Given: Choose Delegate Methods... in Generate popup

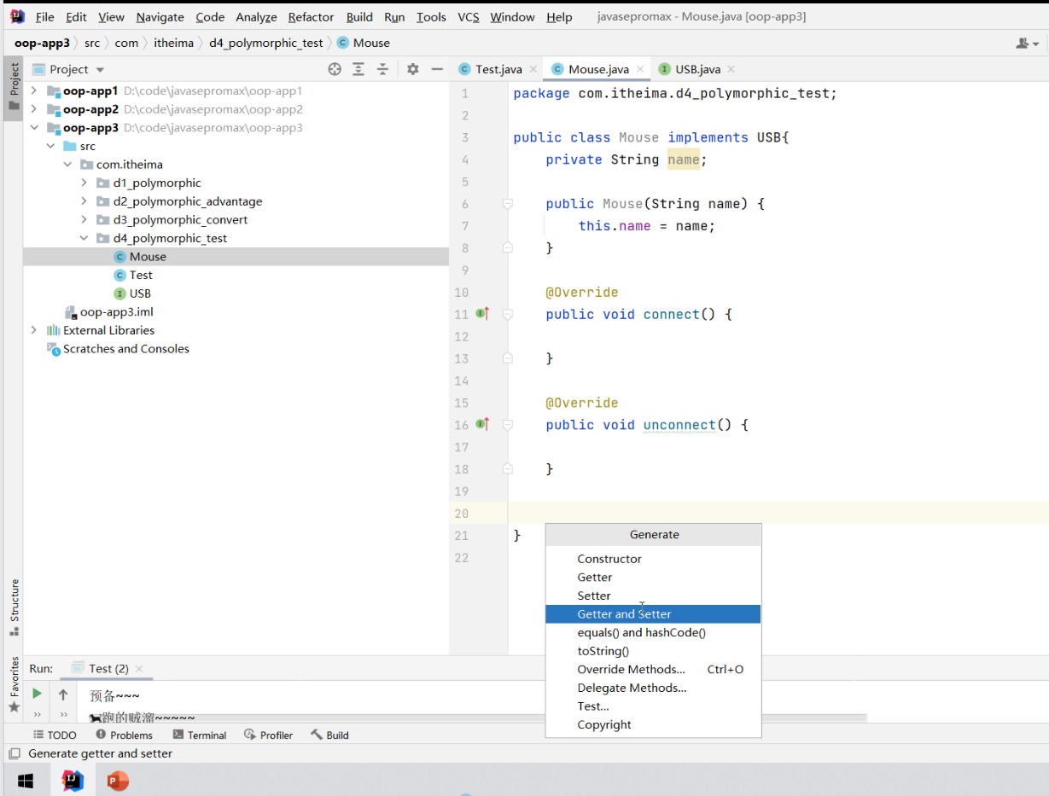Looking at the screenshot, I should click(653, 688).
